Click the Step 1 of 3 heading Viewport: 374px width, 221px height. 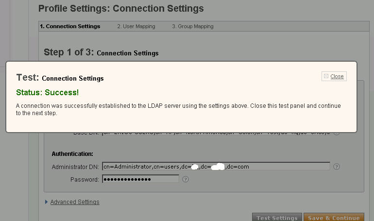(101, 52)
